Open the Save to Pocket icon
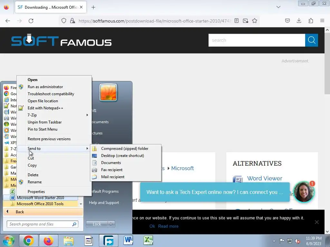Image resolution: width=330 pixels, height=247 pixels. tap(287, 21)
